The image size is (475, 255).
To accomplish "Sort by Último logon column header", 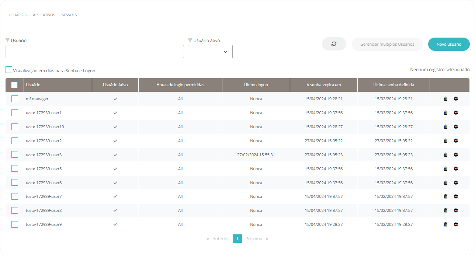I will 256,85.
